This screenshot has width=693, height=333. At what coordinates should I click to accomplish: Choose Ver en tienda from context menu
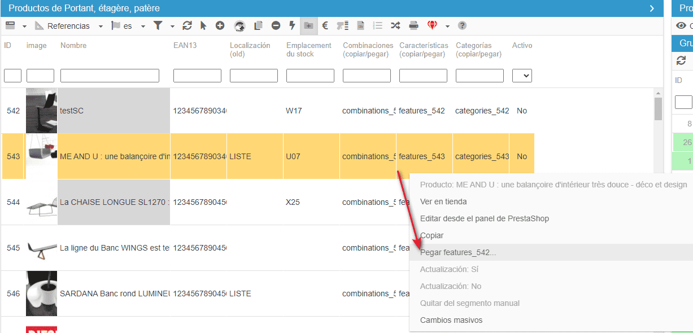tap(443, 201)
